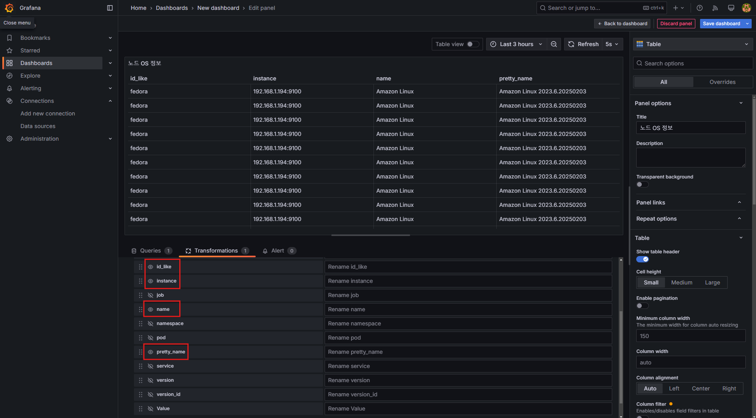756x418 pixels.
Task: Open the help question mark icon
Action: coord(700,8)
